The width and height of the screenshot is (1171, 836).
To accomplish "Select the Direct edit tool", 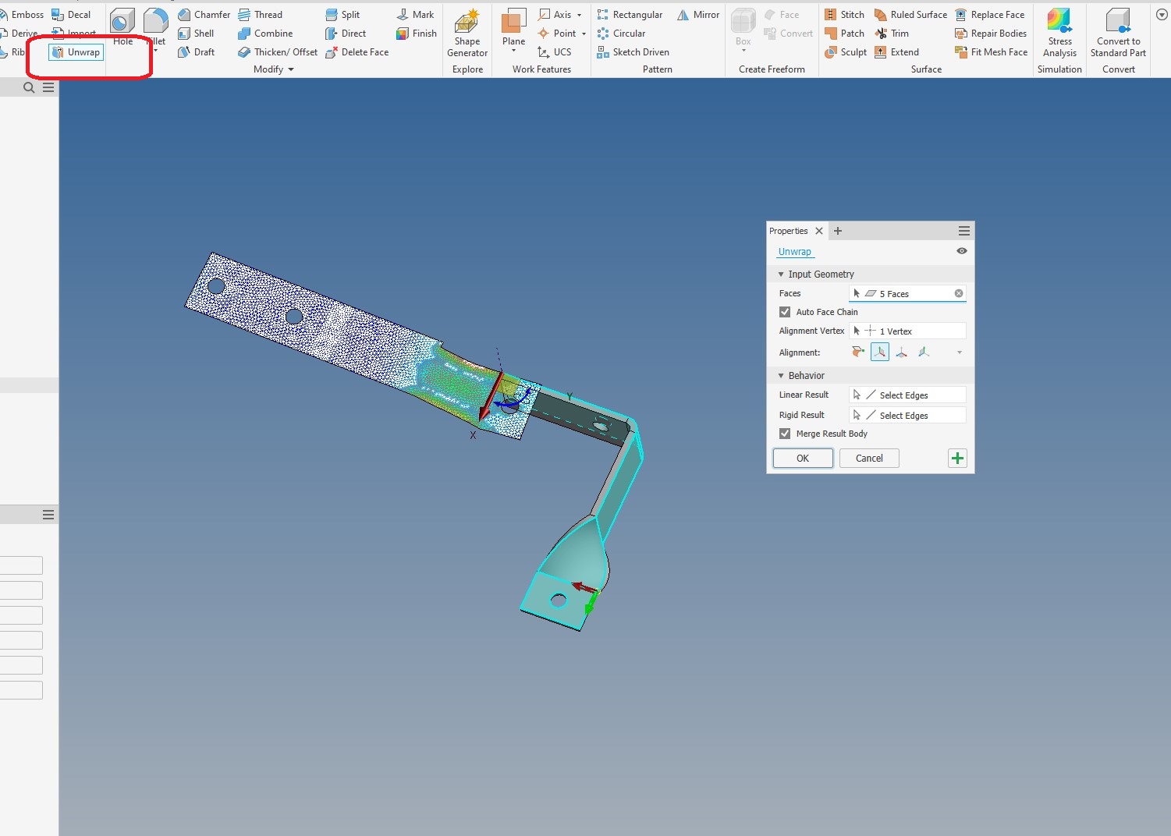I will pos(346,34).
